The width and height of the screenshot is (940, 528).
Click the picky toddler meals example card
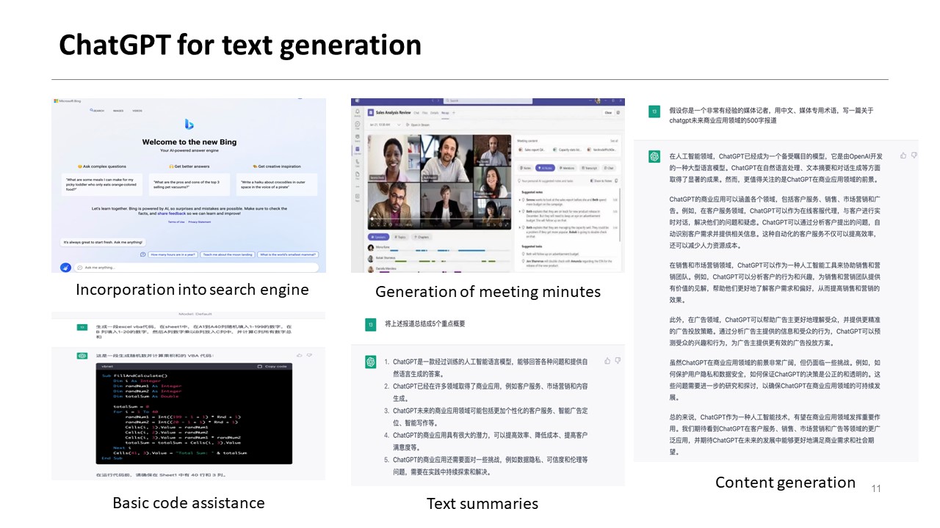(x=102, y=184)
